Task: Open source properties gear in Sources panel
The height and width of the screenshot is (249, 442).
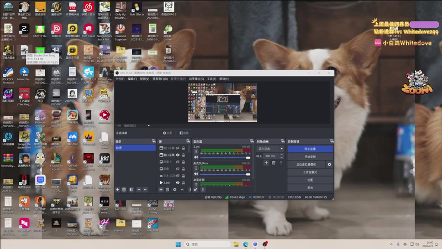Action: [175, 190]
